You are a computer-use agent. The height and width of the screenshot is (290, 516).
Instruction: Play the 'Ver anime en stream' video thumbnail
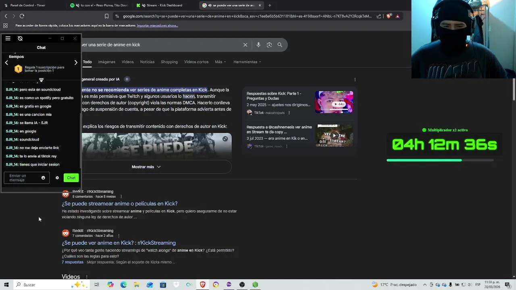[335, 135]
